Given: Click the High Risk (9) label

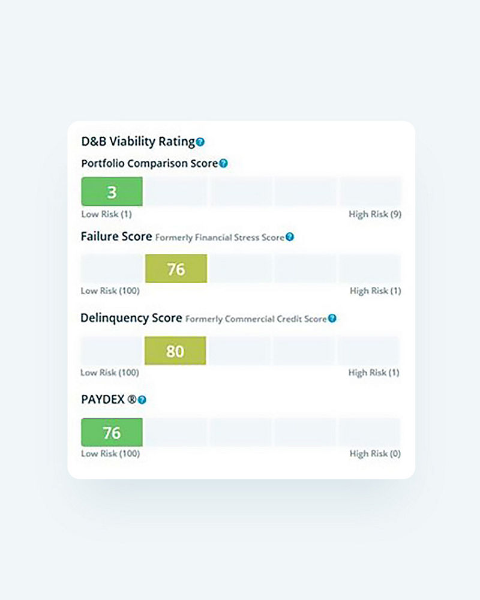Looking at the screenshot, I should [376, 214].
